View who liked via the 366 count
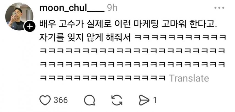 [x=61, y=100]
